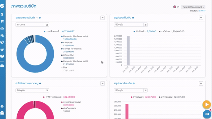This screenshot has width=212, height=119.
Task: Collapse the ค่าใช้จ่ายตามหมวดหมู่ card with minus button
Action: [x=102, y=83]
